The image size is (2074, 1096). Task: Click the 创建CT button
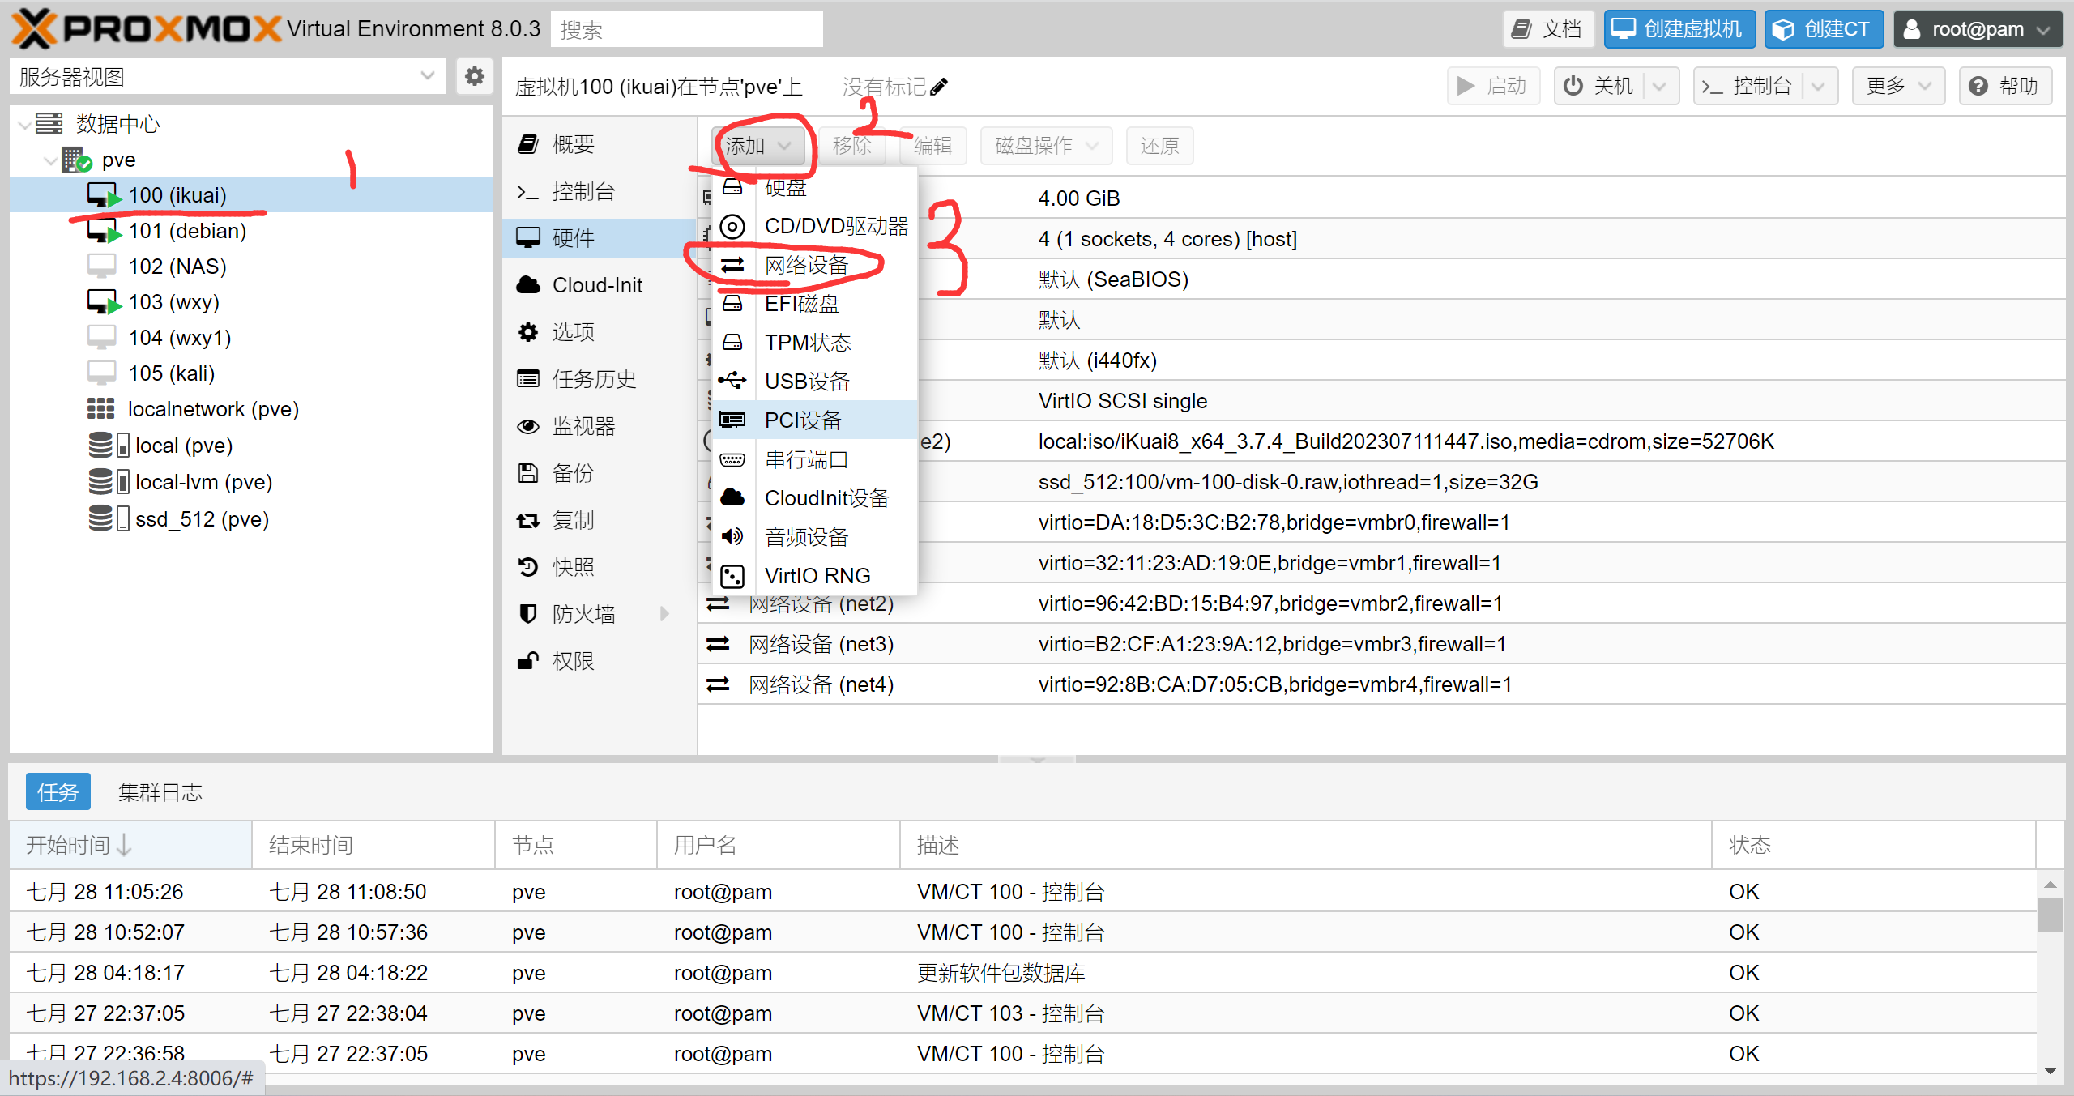tap(1823, 30)
